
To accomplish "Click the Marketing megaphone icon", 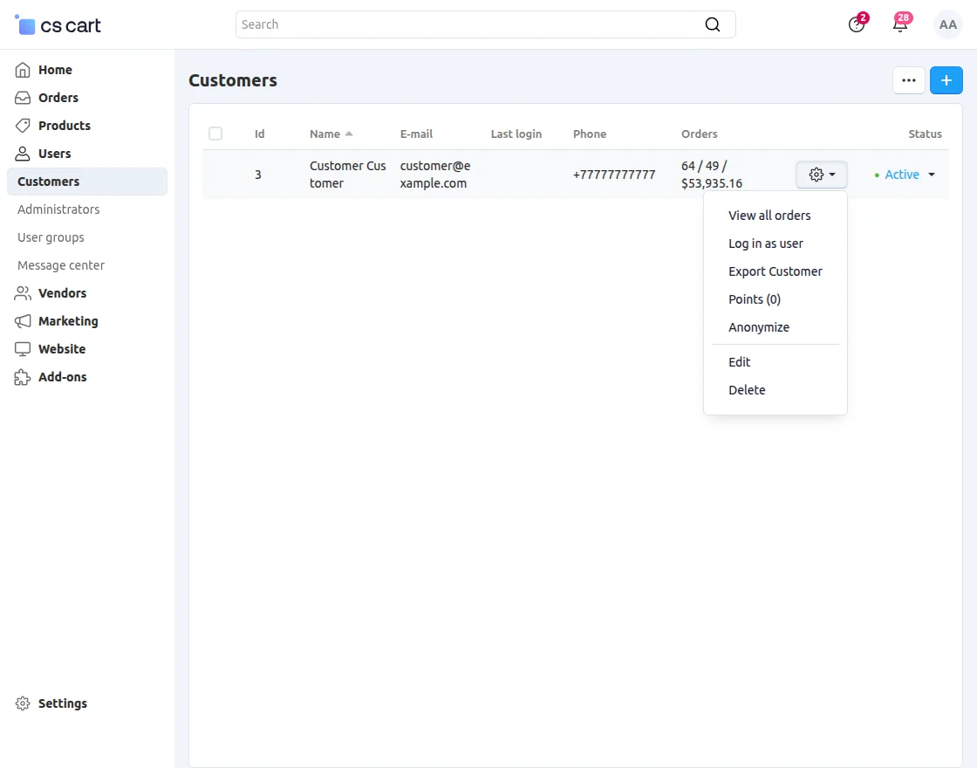I will 24,321.
